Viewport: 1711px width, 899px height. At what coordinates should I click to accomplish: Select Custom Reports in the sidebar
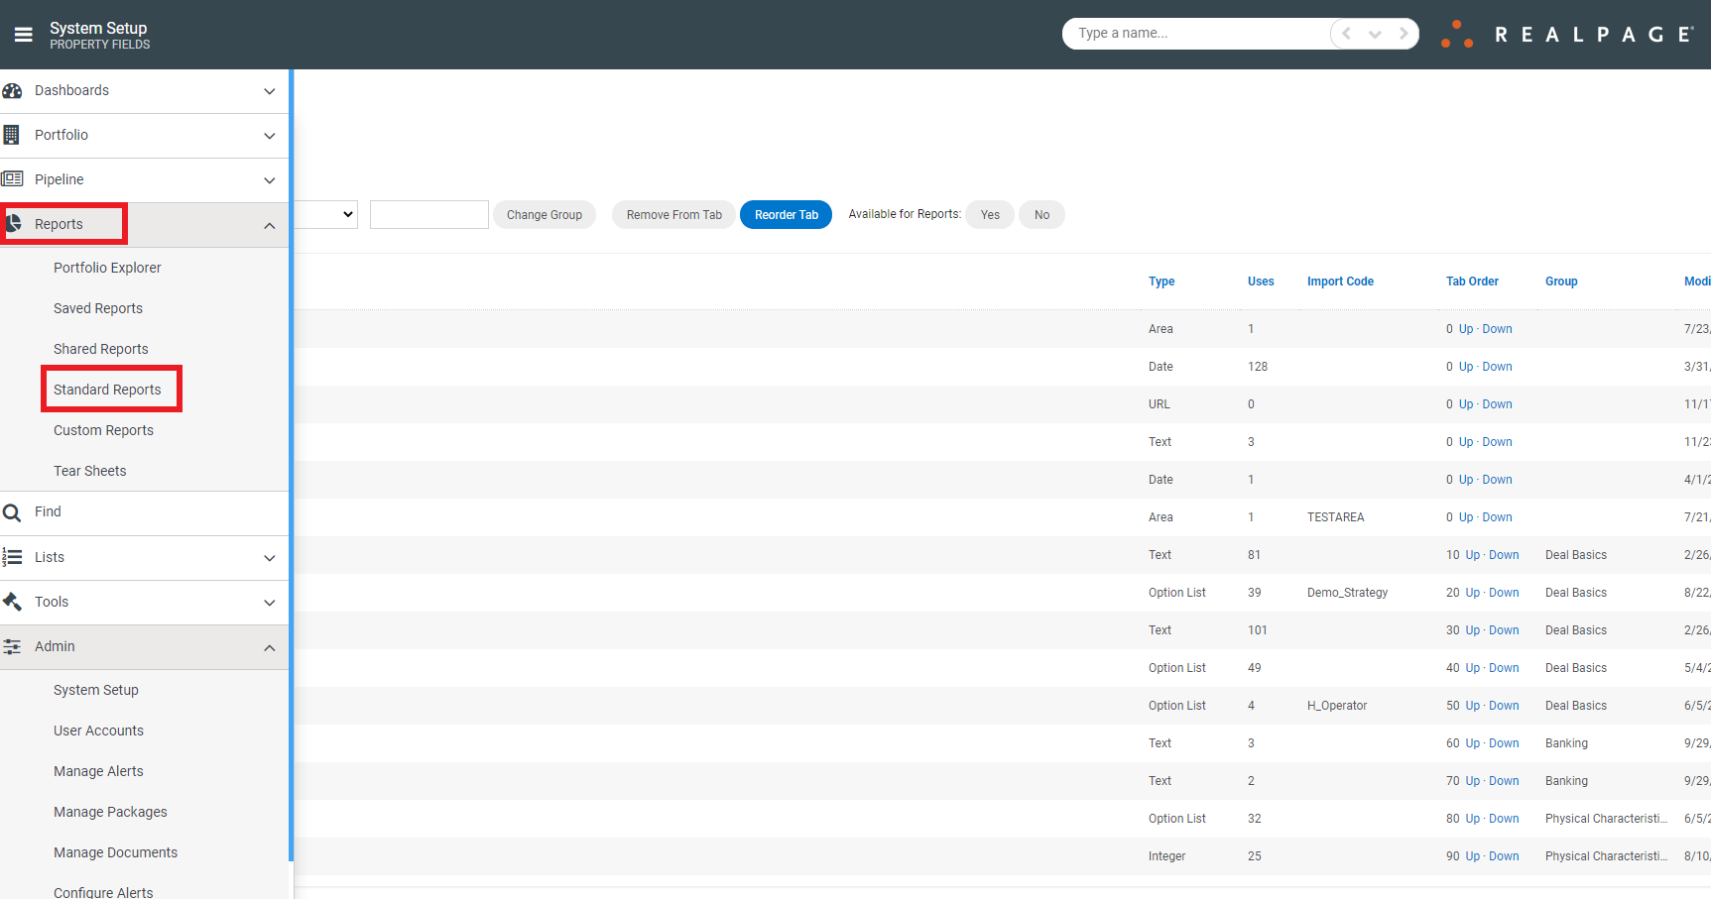point(103,429)
